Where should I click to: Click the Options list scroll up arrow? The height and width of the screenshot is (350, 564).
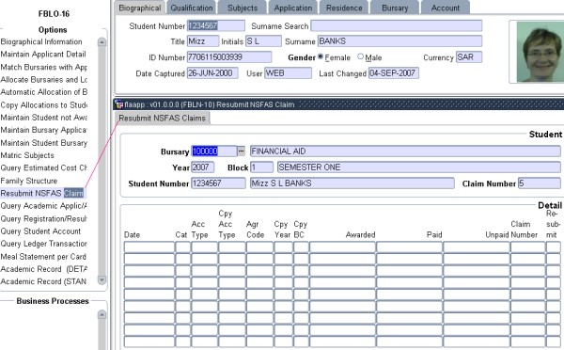(102, 42)
